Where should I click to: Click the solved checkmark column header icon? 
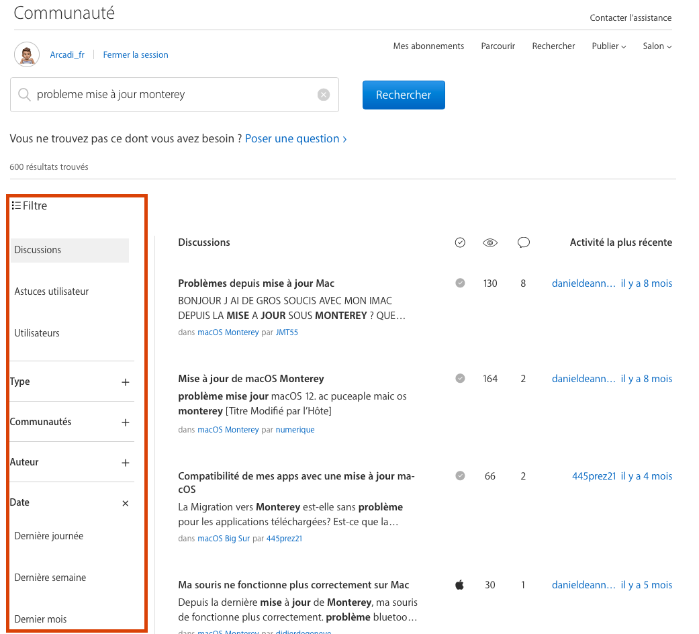460,242
